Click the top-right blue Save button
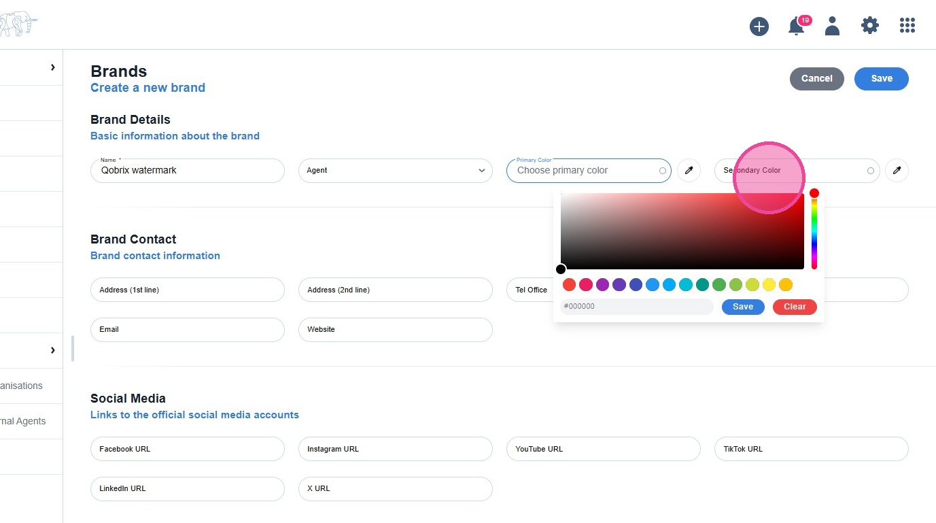This screenshot has width=936, height=523. [882, 78]
